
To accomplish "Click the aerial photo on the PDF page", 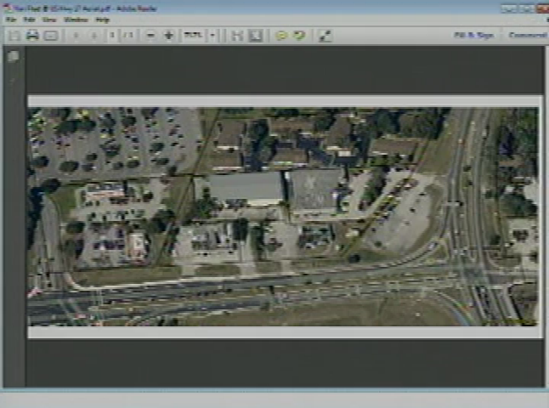I will click(x=283, y=217).
